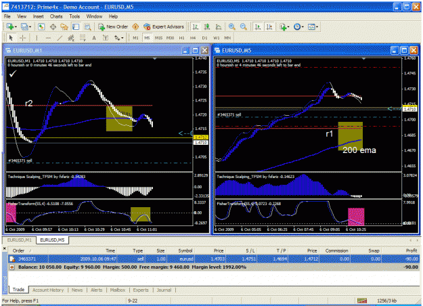The width and height of the screenshot is (423, 306).
Task: Expand the Periods dropdown arrow
Action: (303, 26)
